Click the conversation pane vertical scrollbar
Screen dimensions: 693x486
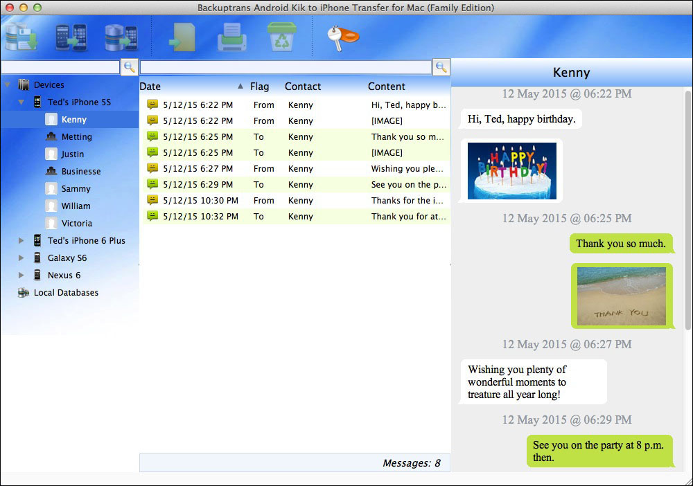pyautogui.click(x=688, y=210)
